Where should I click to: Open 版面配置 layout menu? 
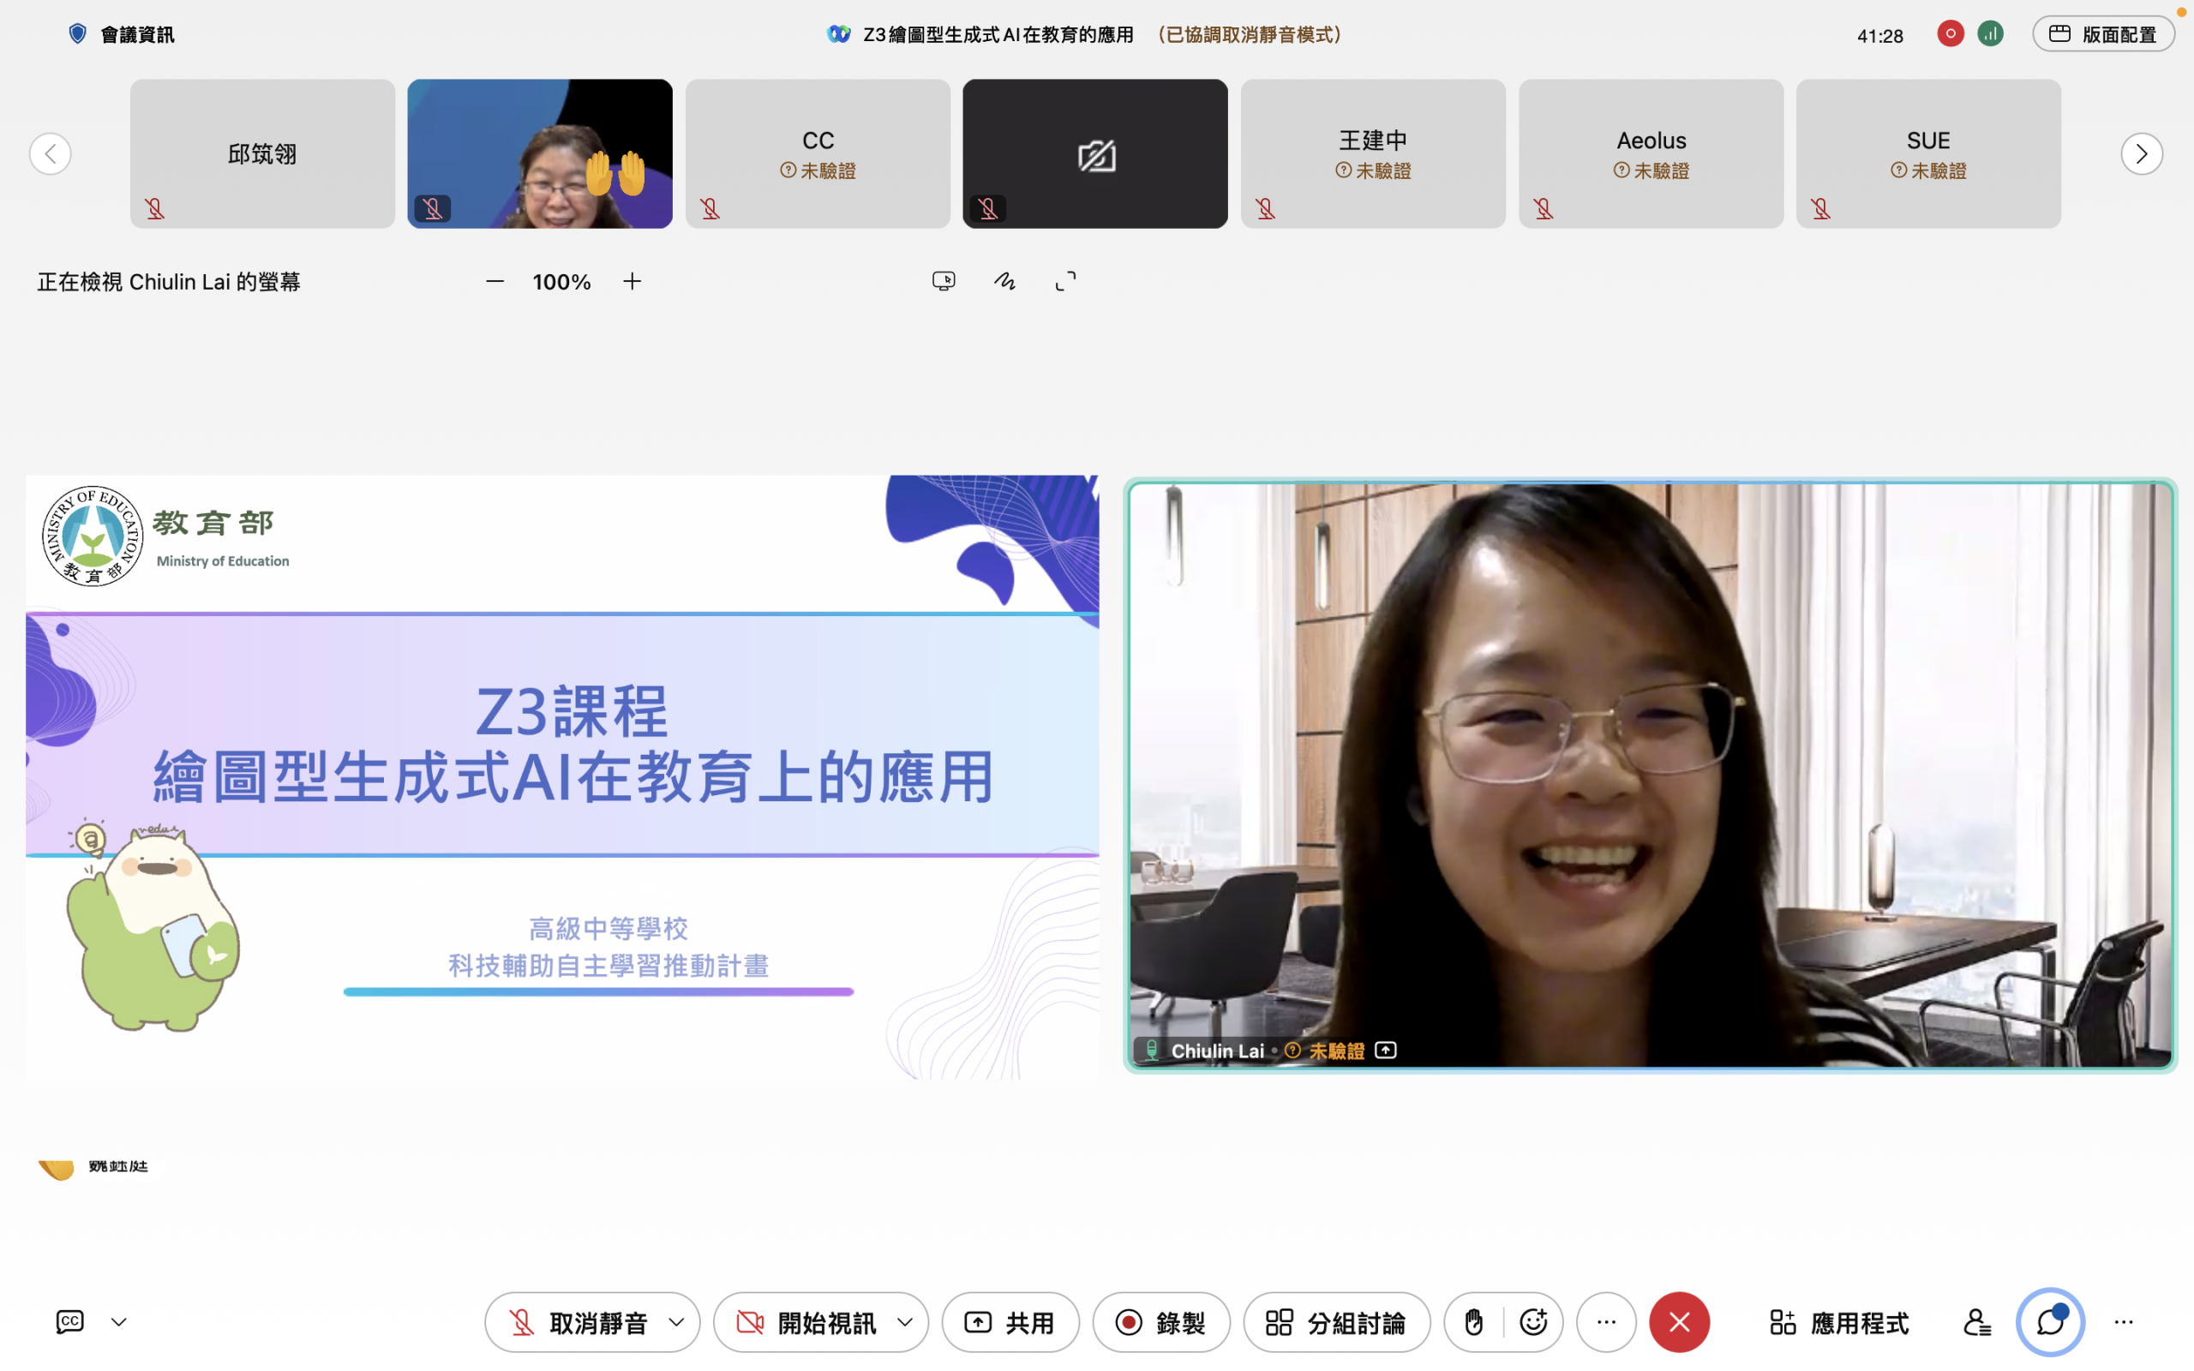pyautogui.click(x=2102, y=34)
